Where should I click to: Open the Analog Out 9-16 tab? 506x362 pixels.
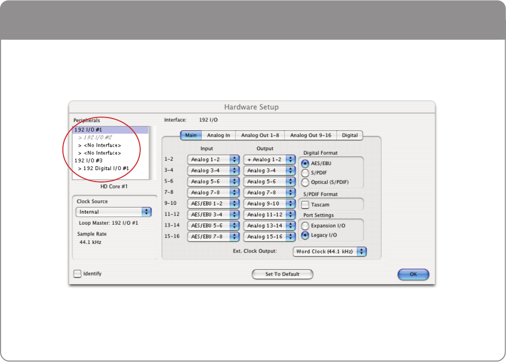click(x=311, y=135)
